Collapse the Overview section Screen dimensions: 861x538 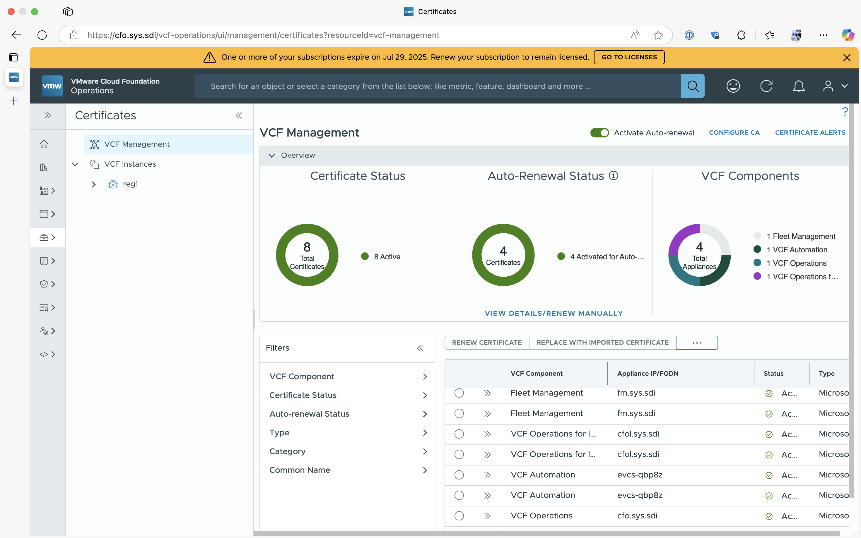pos(271,156)
